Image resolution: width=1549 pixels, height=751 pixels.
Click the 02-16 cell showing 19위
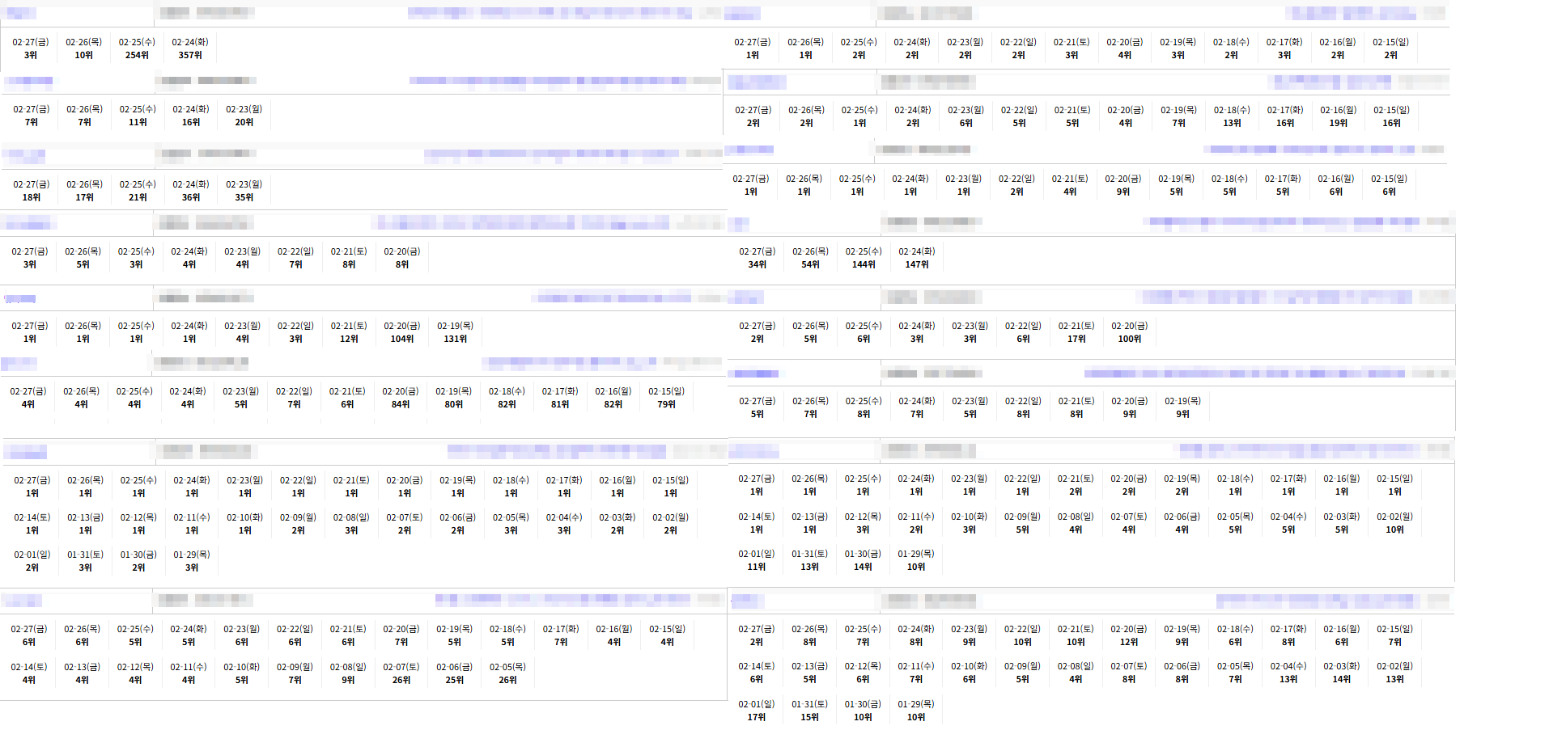point(1338,116)
